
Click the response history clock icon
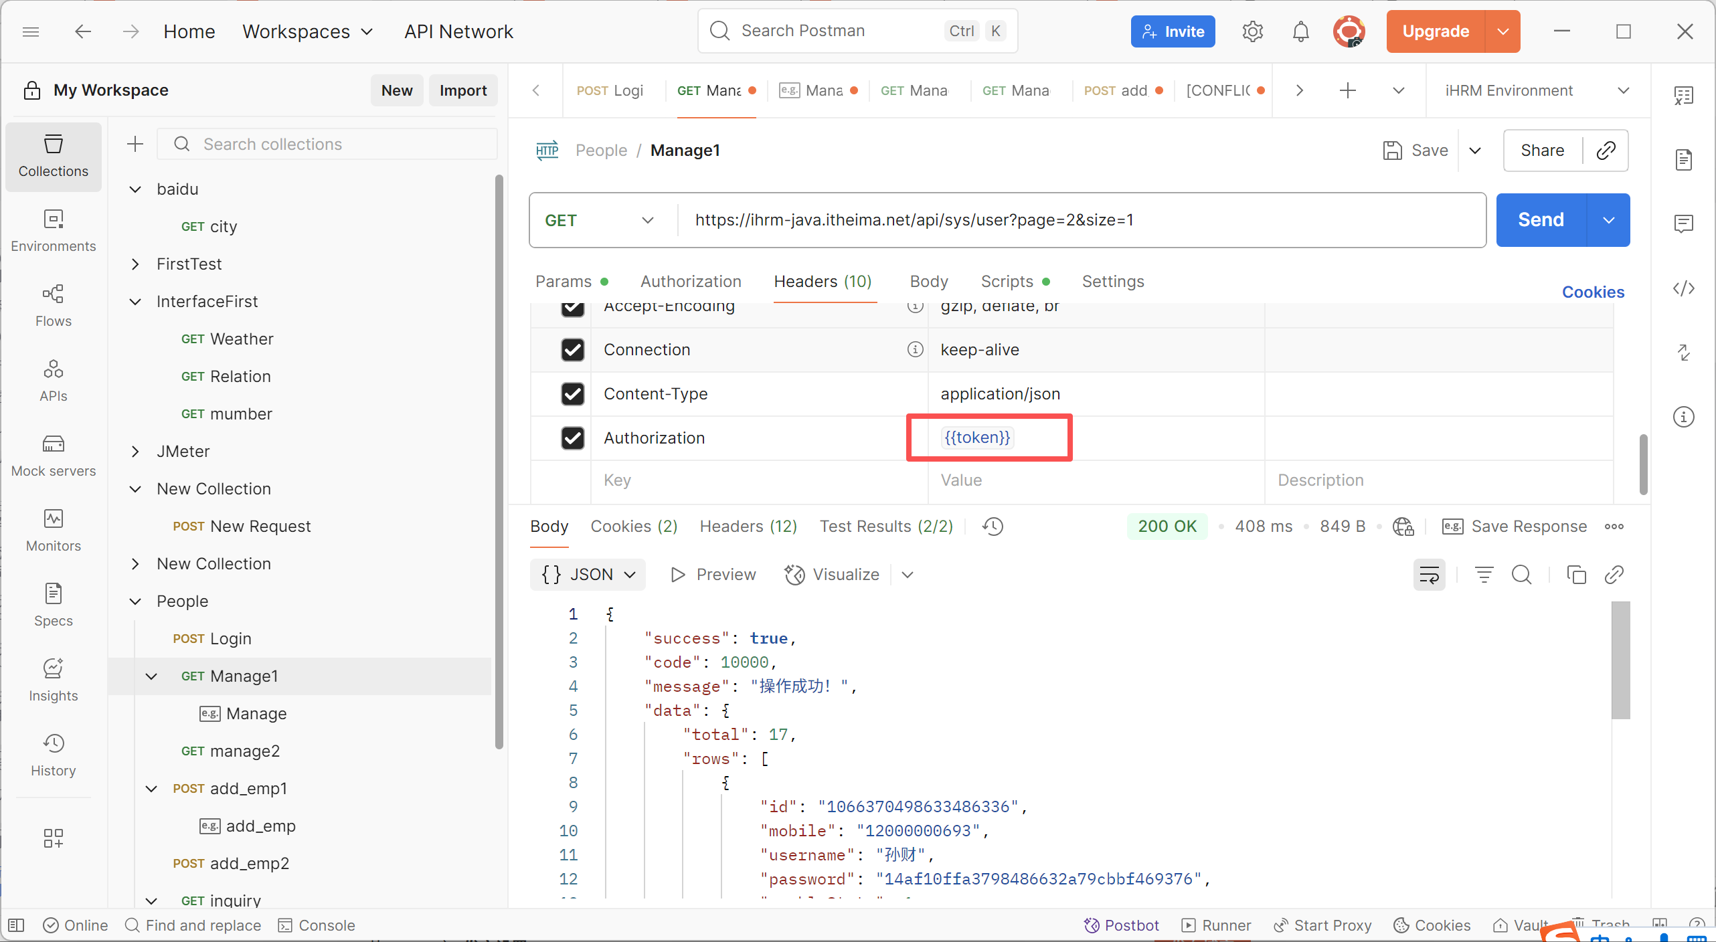point(993,527)
